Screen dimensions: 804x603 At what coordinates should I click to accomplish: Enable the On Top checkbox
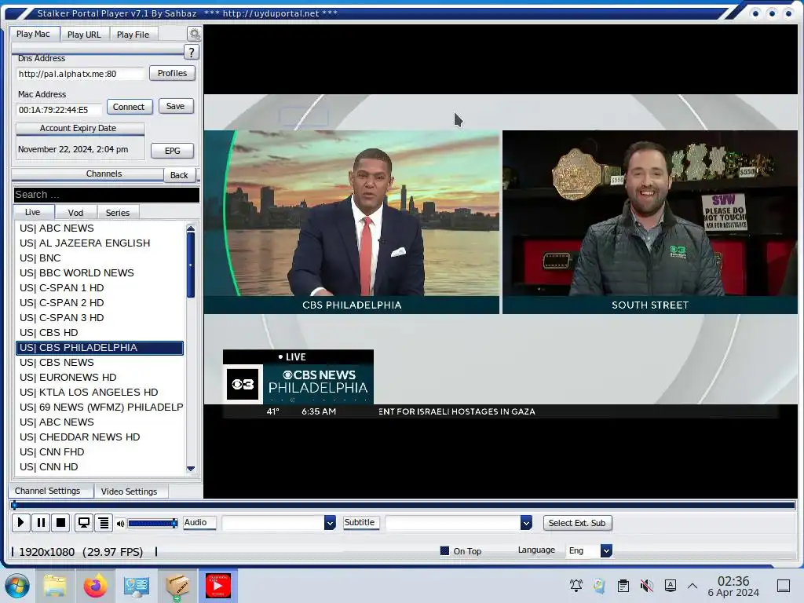[x=444, y=550]
